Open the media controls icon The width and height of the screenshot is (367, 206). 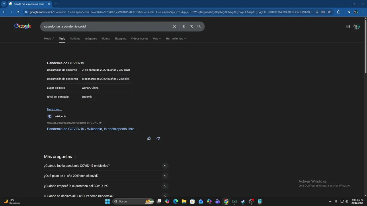(349, 12)
